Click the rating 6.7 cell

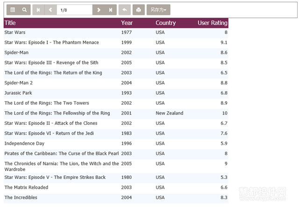click(224, 123)
